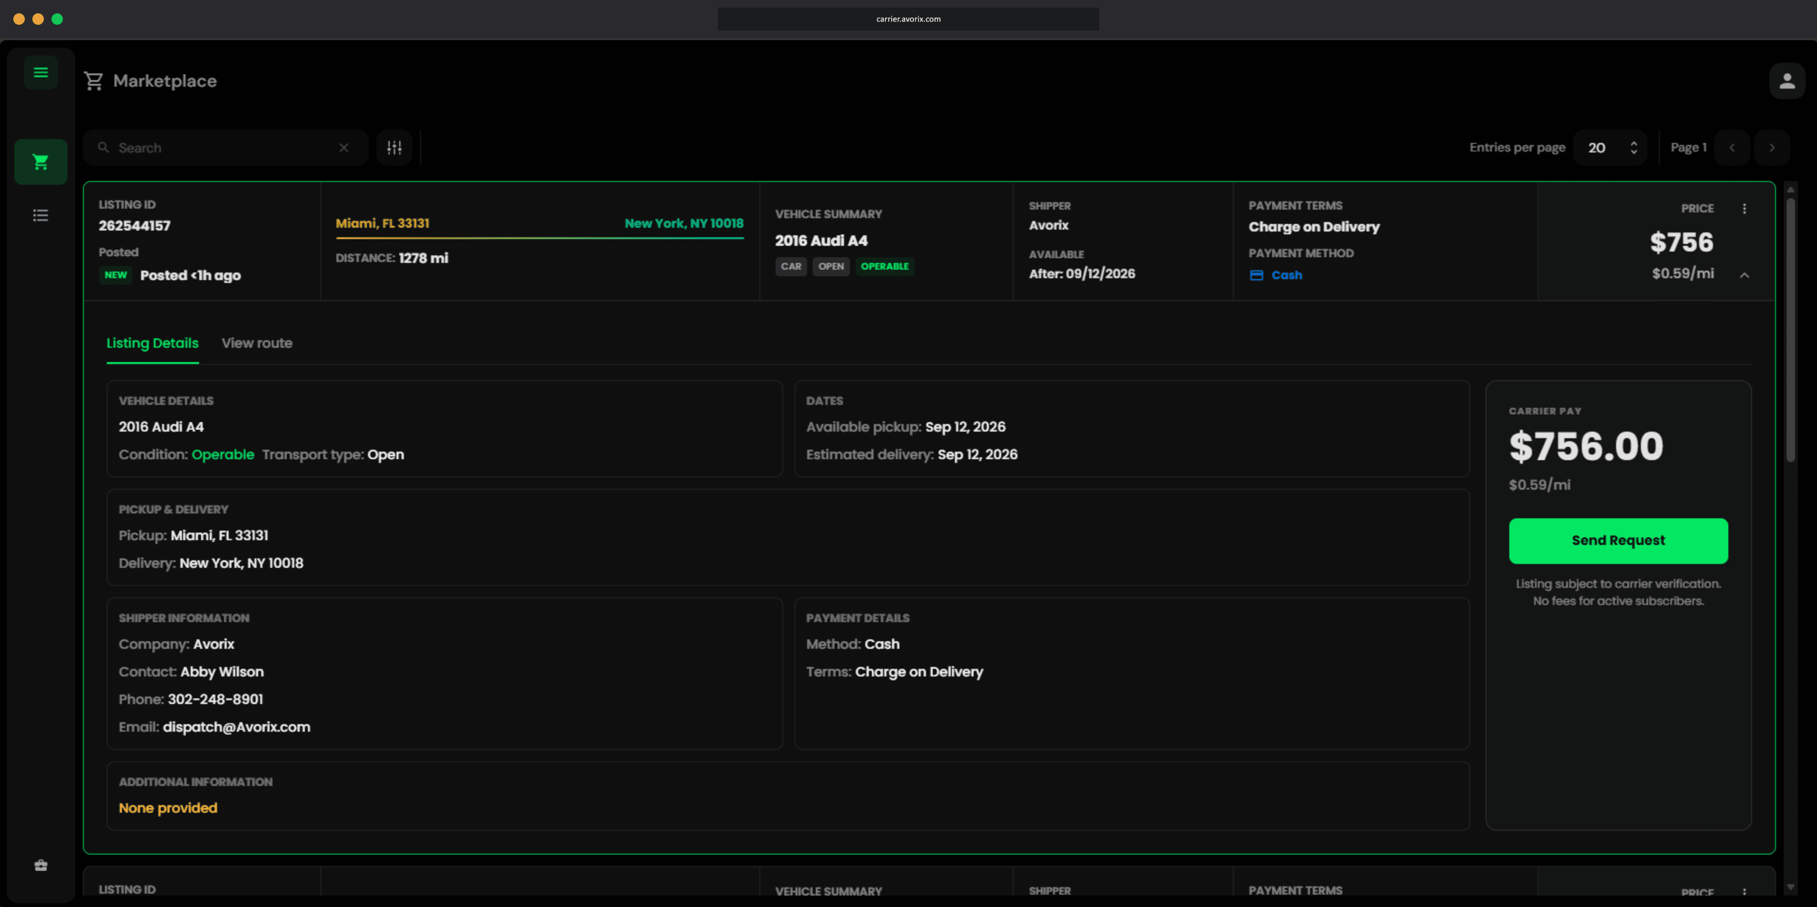Click the Marketplace cart icon in the header
This screenshot has height=907, width=1817.
pos(94,81)
